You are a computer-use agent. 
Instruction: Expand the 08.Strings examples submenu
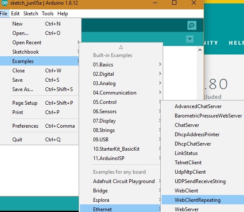120,130
